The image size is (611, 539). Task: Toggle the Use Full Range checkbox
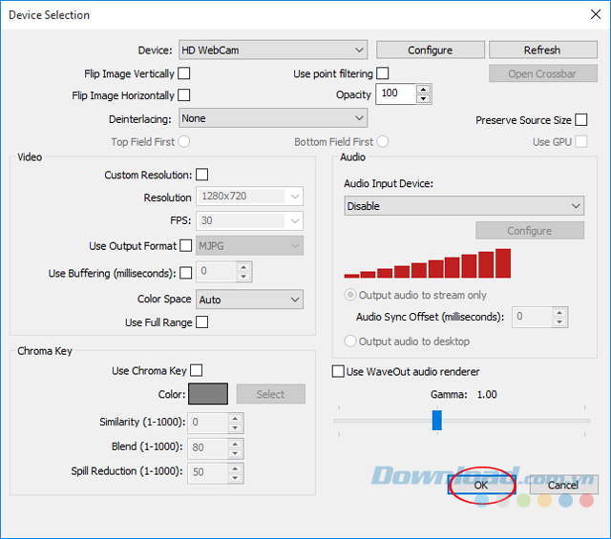pyautogui.click(x=201, y=322)
